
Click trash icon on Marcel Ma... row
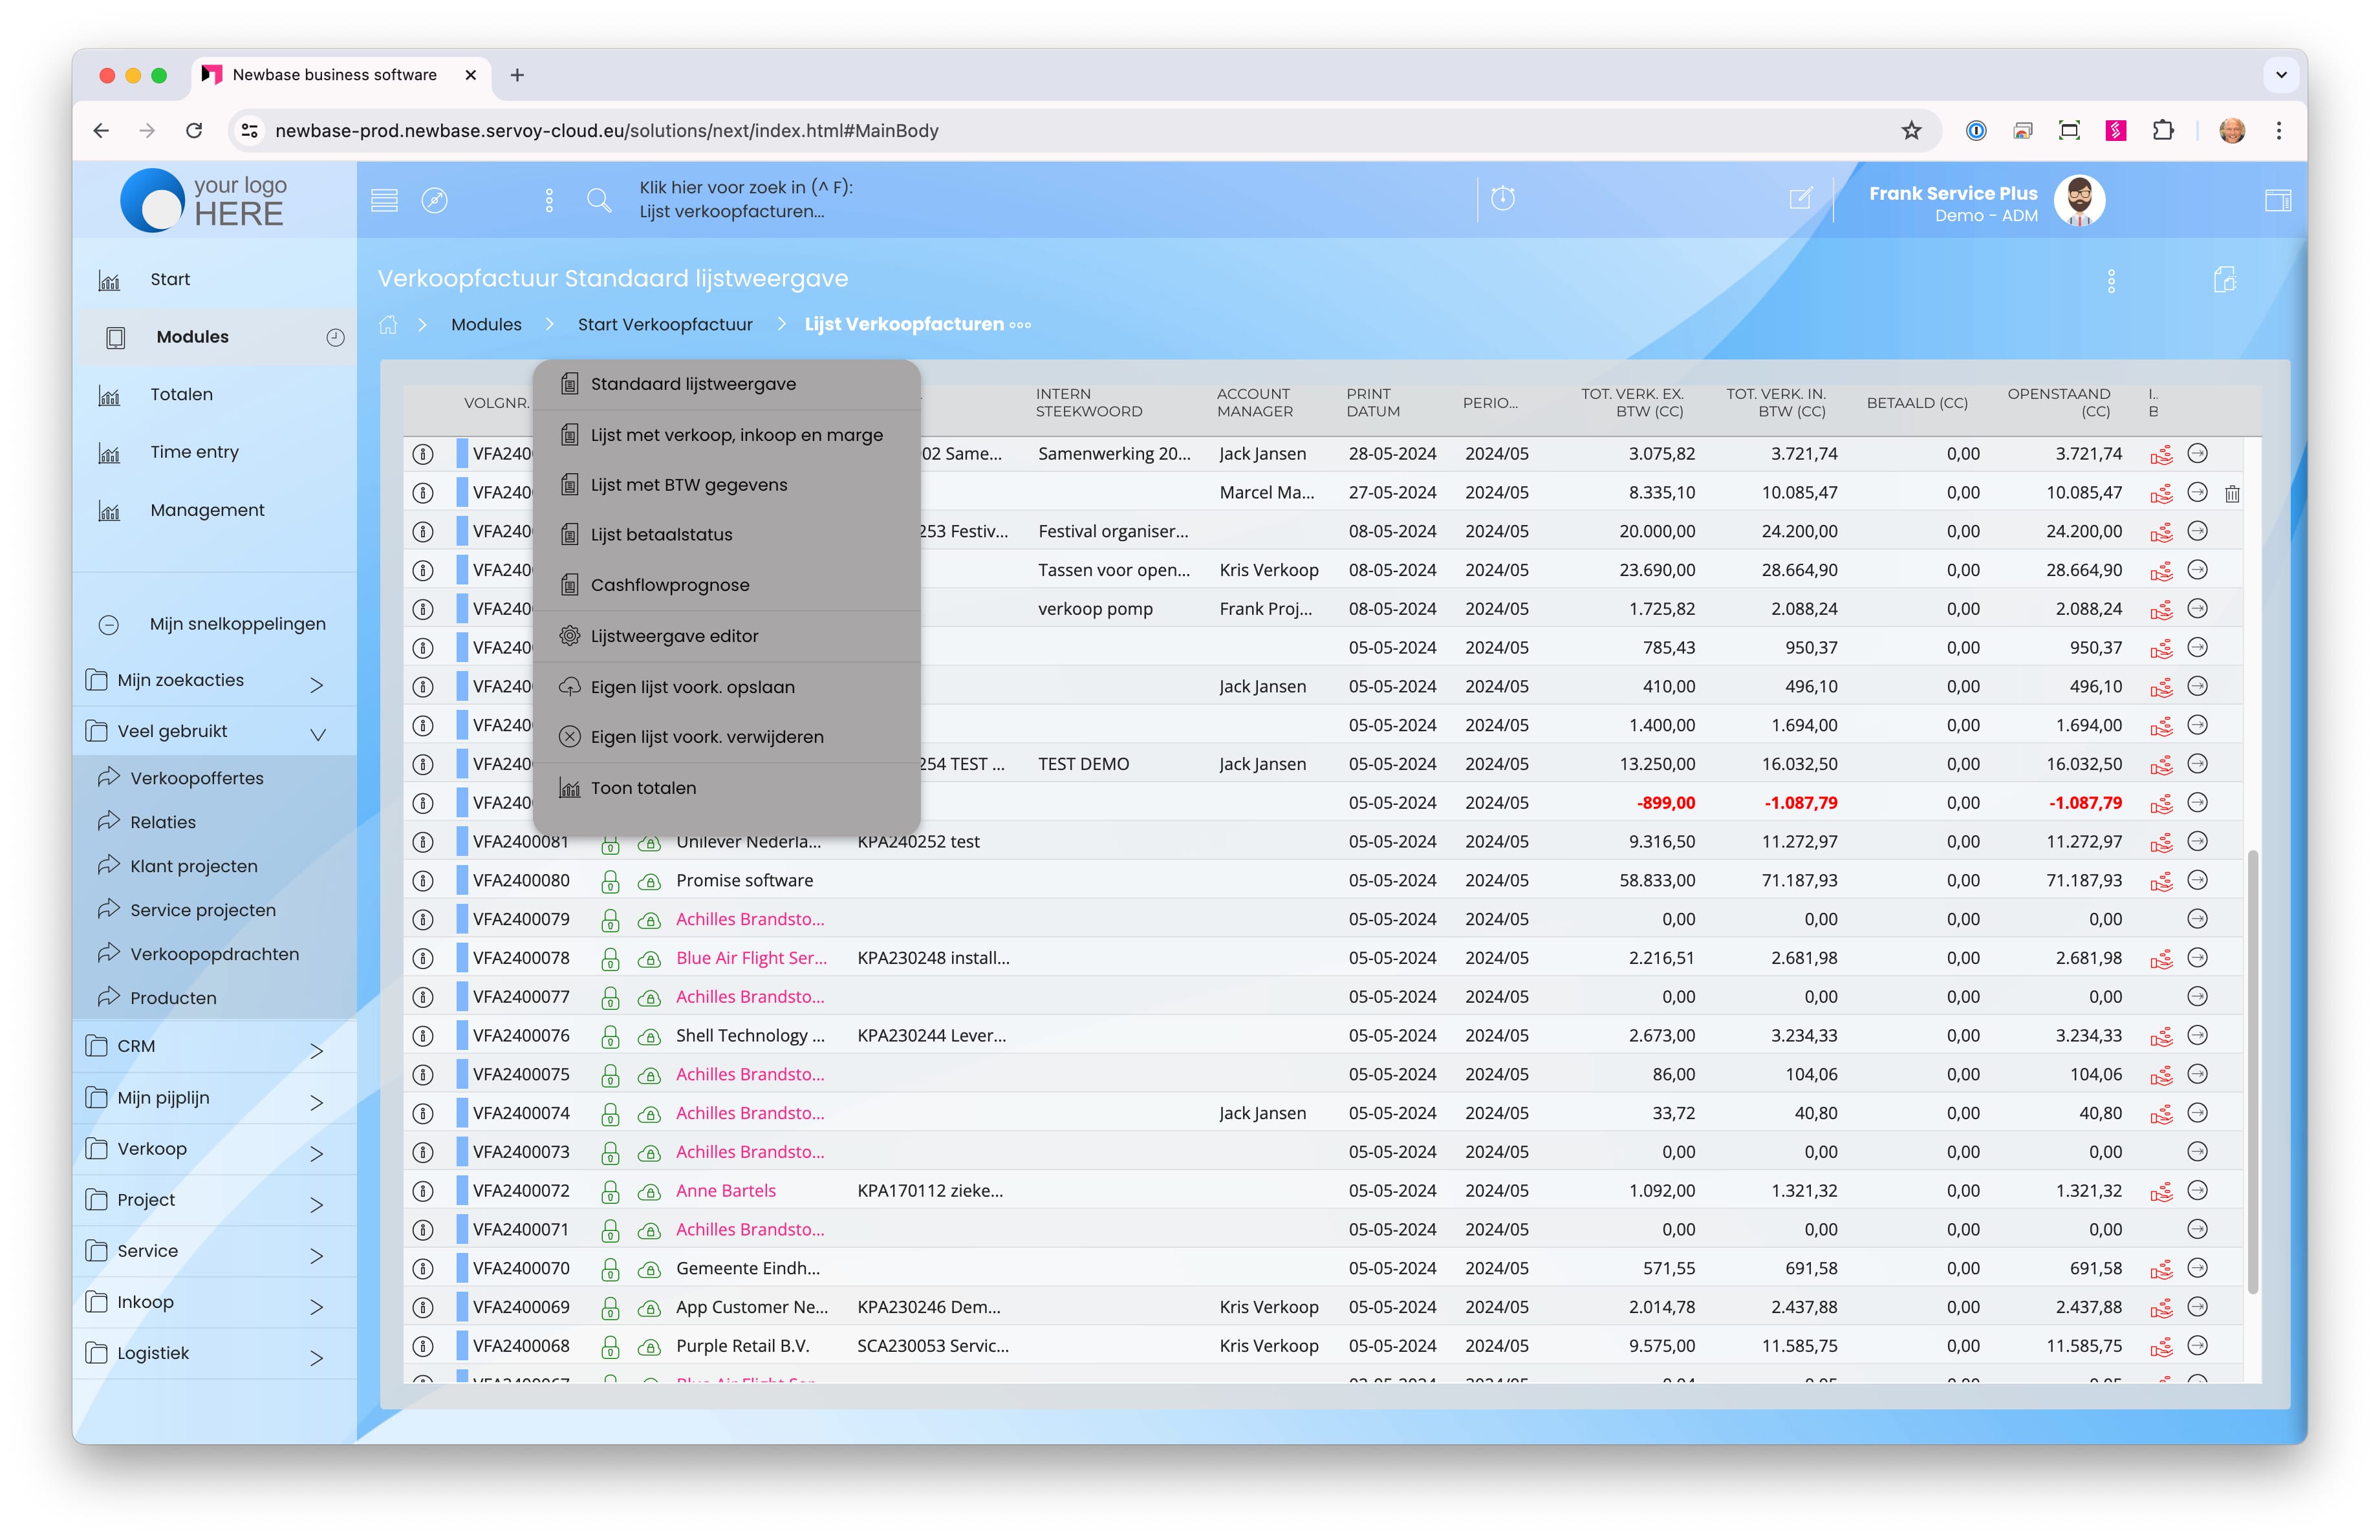point(2232,493)
